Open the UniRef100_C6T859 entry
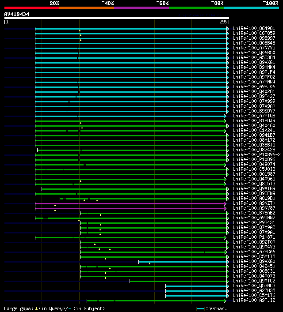The width and height of the screenshot is (283, 312). pos(254,33)
